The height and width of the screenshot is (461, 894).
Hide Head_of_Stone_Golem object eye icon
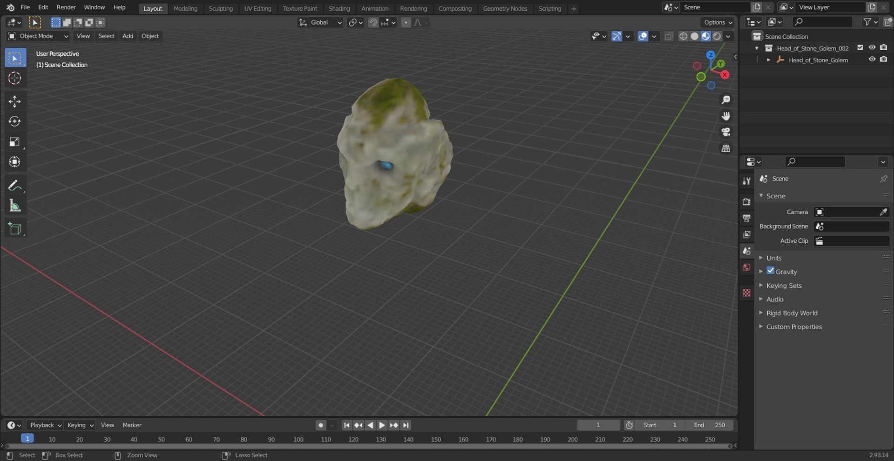(872, 60)
